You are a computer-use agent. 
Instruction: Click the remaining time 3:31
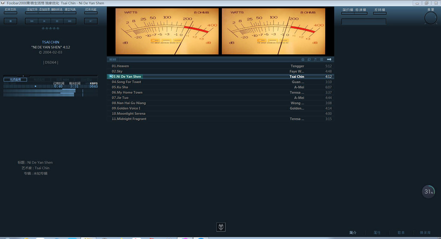coord(74,86)
